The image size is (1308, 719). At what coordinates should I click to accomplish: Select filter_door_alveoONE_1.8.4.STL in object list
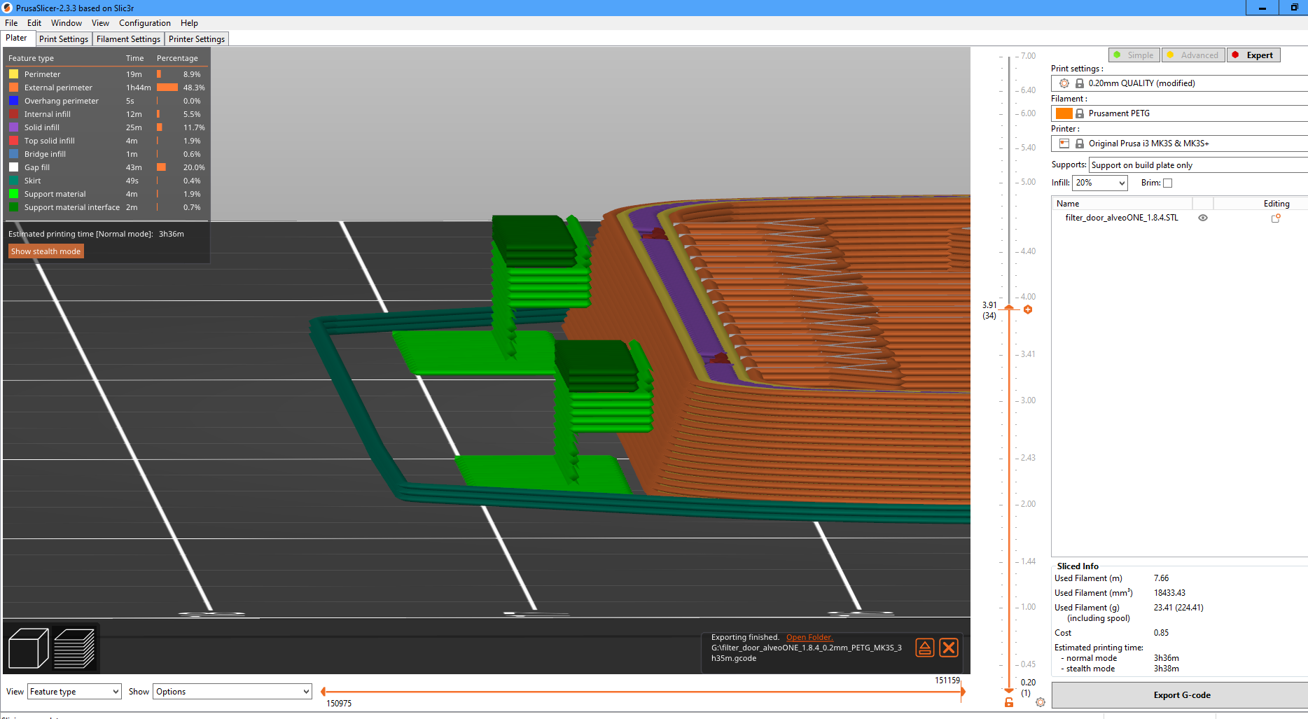click(x=1122, y=218)
